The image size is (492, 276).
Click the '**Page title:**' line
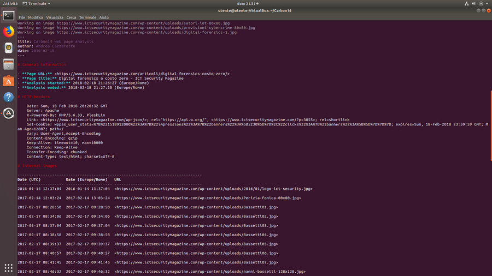(x=101, y=78)
